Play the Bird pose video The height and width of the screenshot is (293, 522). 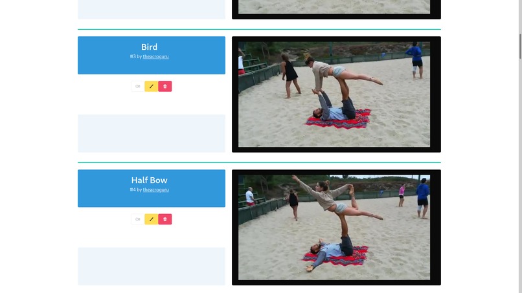point(336,94)
